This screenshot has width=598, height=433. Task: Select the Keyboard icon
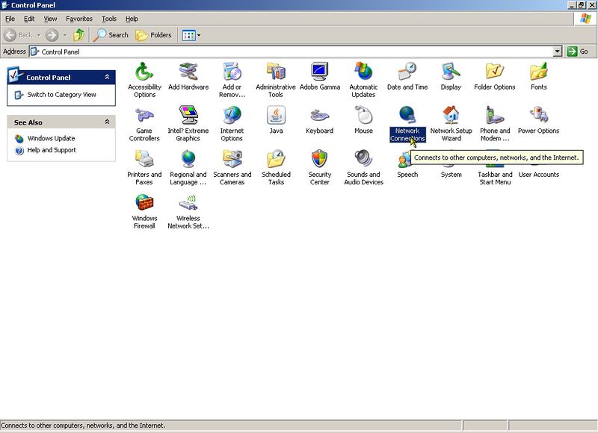click(x=320, y=116)
